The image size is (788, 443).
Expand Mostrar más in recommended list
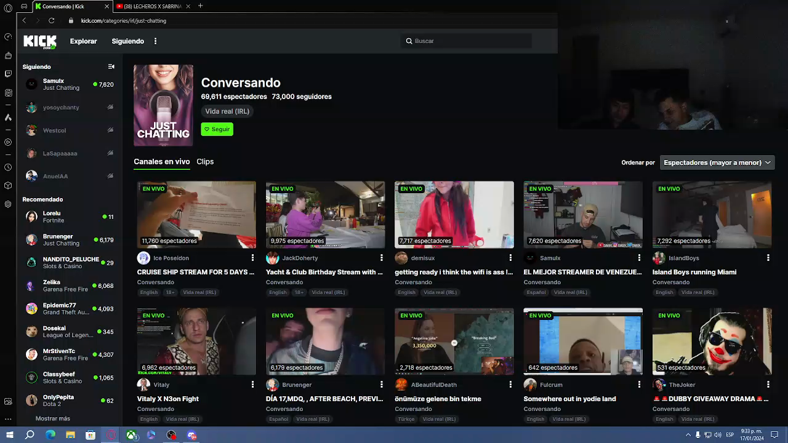pyautogui.click(x=53, y=418)
